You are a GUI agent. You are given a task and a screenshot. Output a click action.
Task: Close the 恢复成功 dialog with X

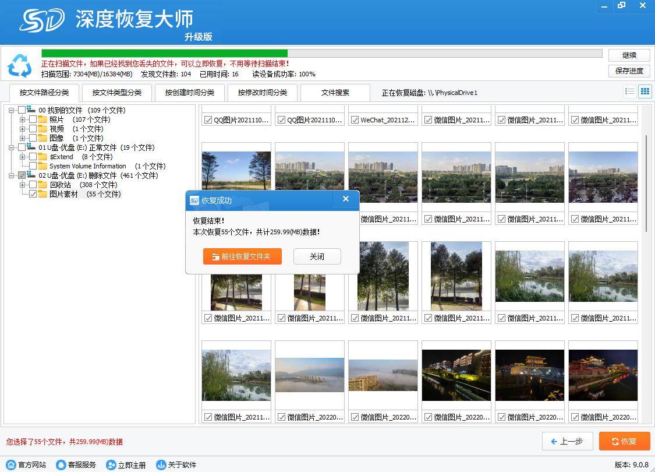point(345,199)
